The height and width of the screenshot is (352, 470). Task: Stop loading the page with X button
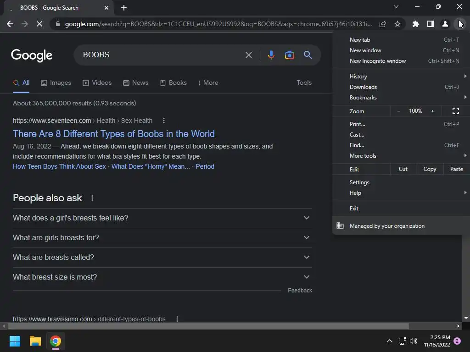coord(39,24)
